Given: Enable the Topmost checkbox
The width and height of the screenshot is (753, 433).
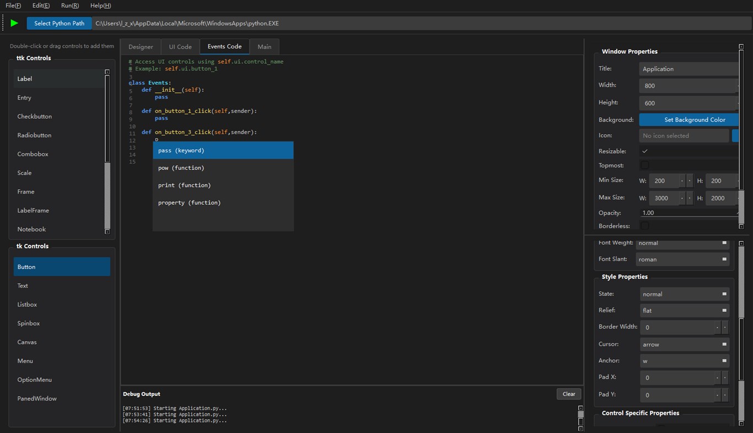Looking at the screenshot, I should (645, 165).
